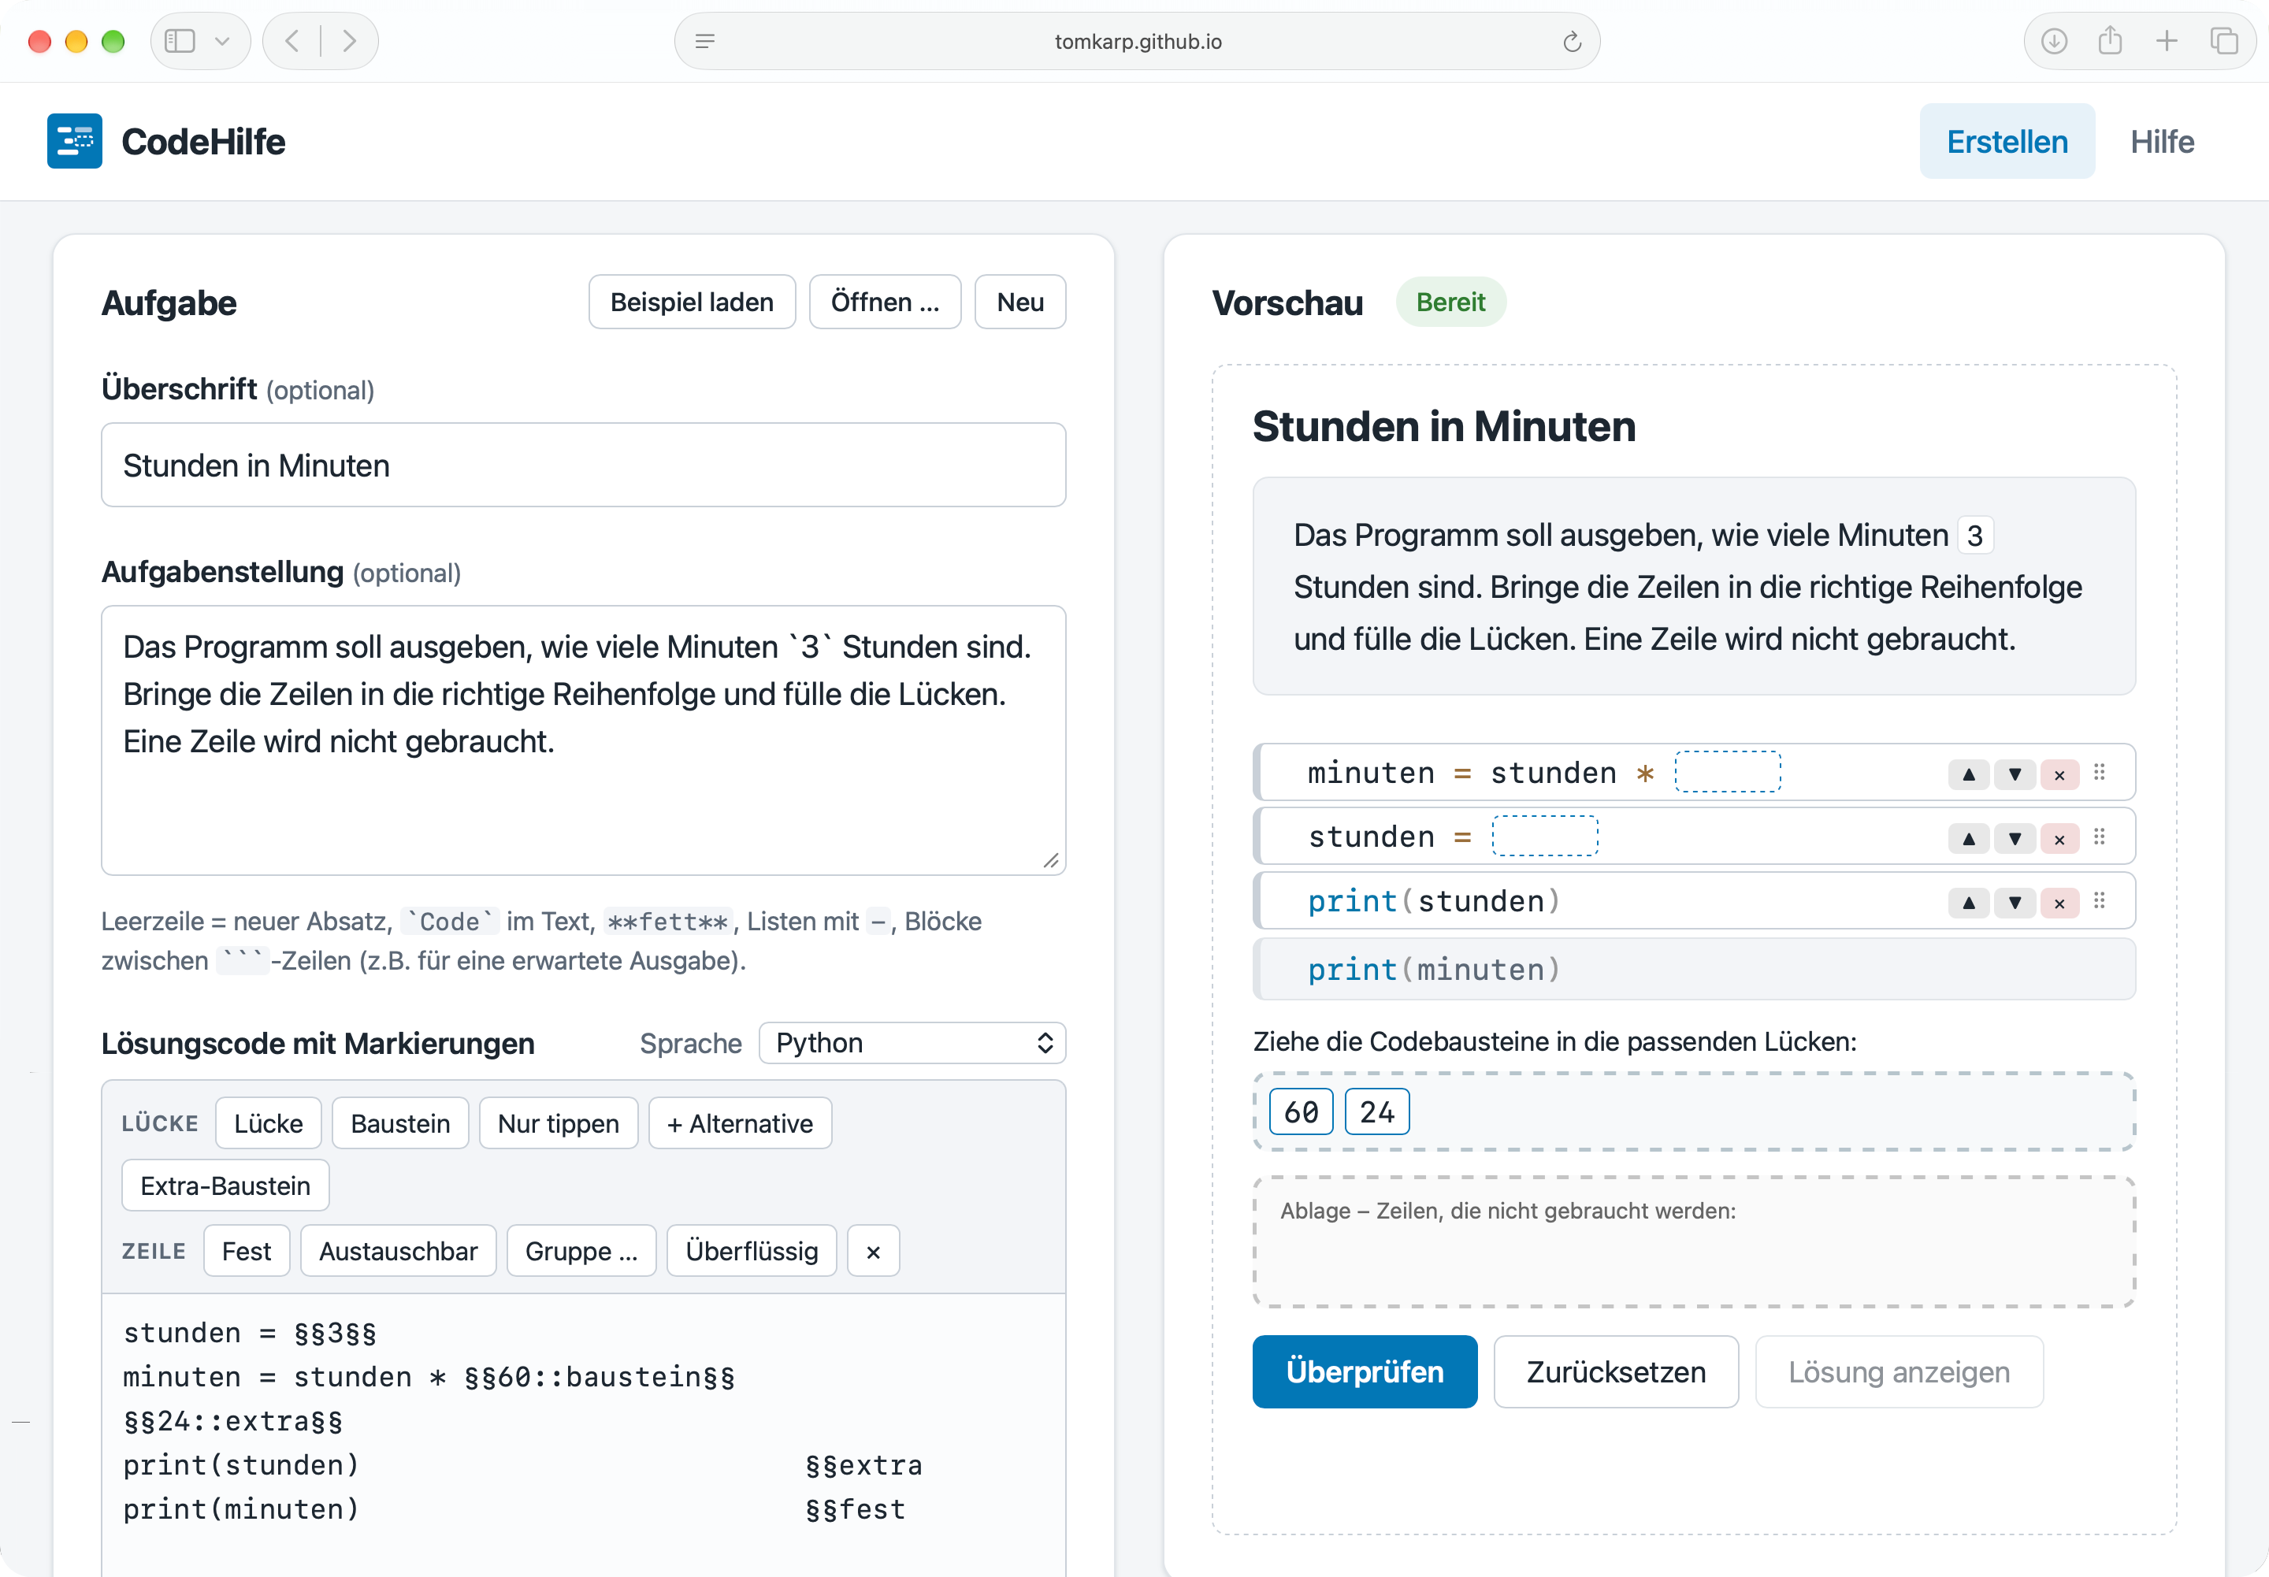Move the print(stunden) line down
Image resolution: width=2269 pixels, height=1577 pixels.
(x=2014, y=902)
